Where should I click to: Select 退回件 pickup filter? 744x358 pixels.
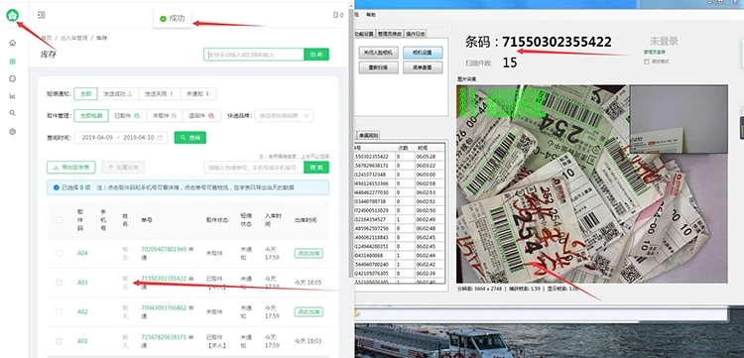click(x=201, y=116)
